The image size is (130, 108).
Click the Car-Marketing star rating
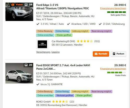[85, 41]
